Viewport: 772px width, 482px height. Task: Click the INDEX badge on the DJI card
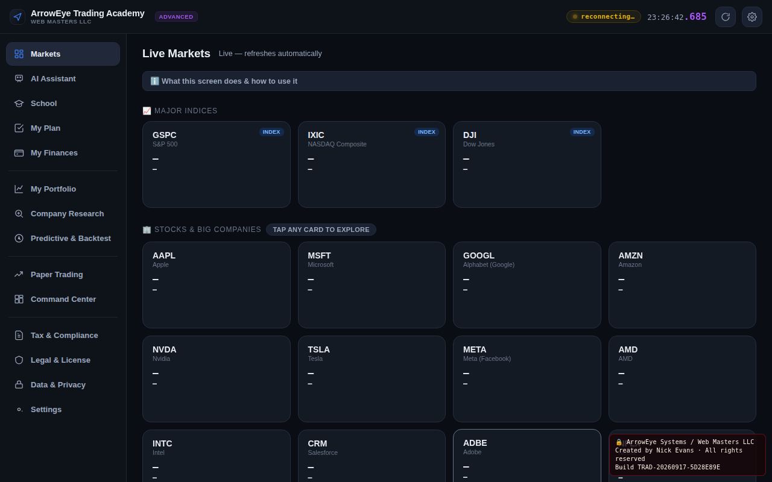tap(582, 132)
